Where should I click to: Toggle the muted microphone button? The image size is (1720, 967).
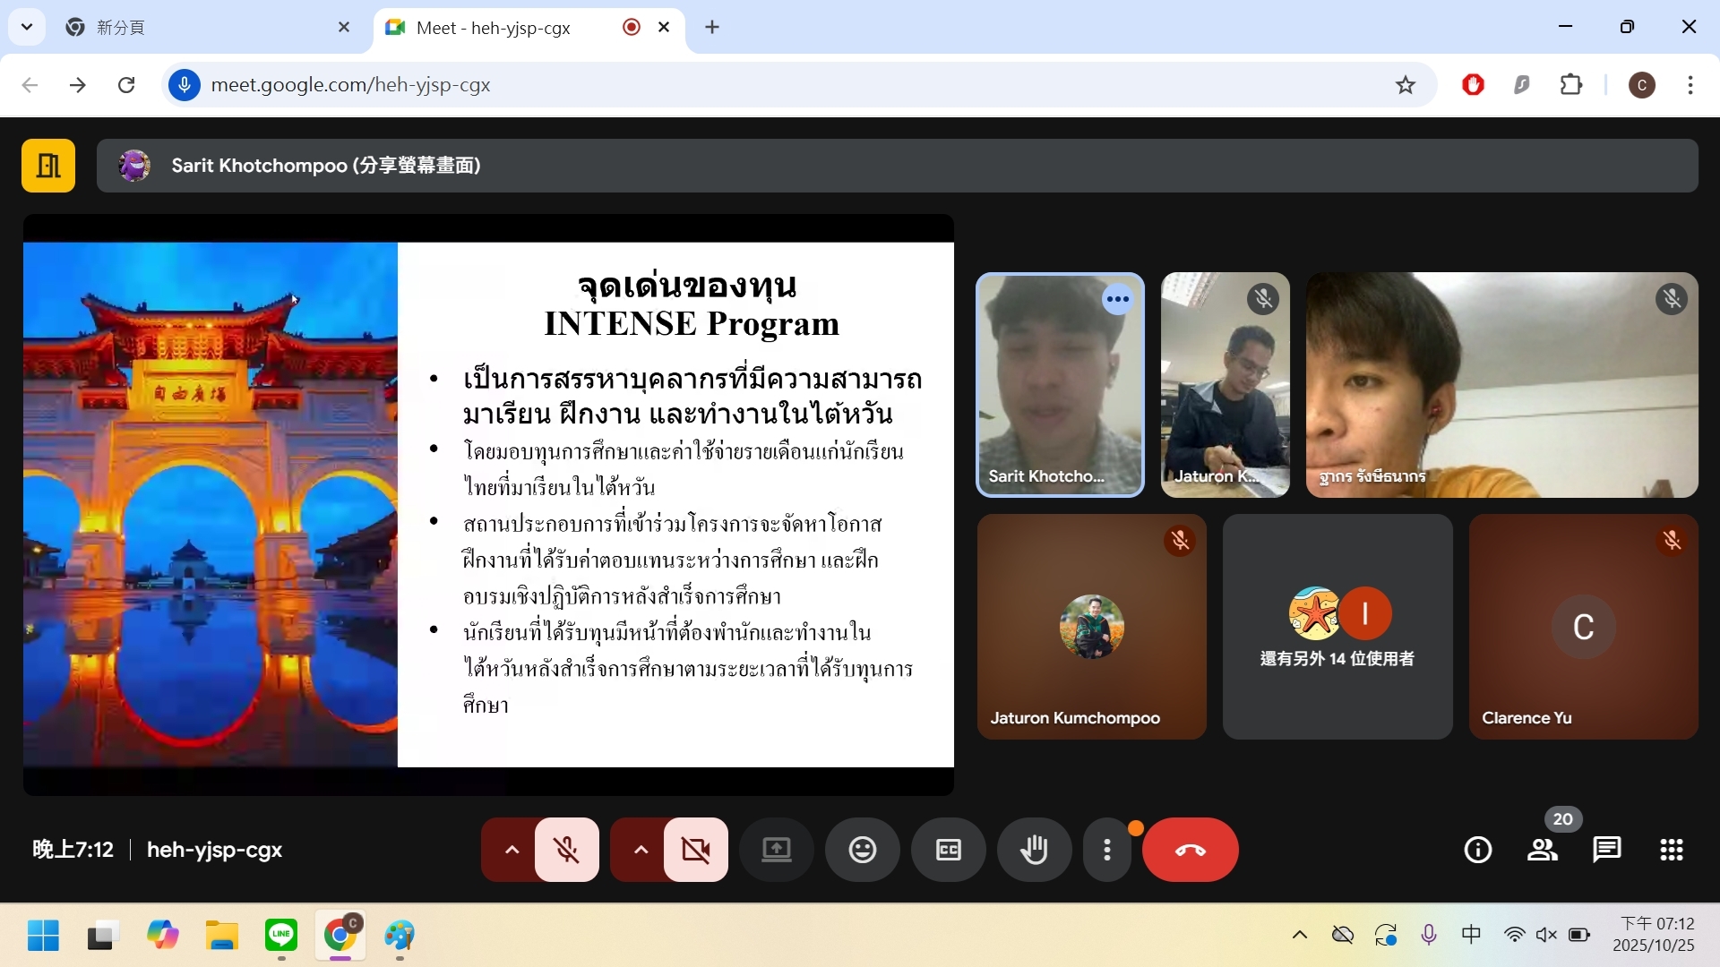(566, 850)
